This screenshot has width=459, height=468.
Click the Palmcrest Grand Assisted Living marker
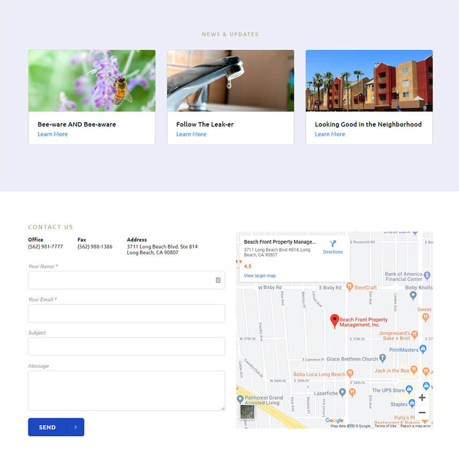pos(240,399)
